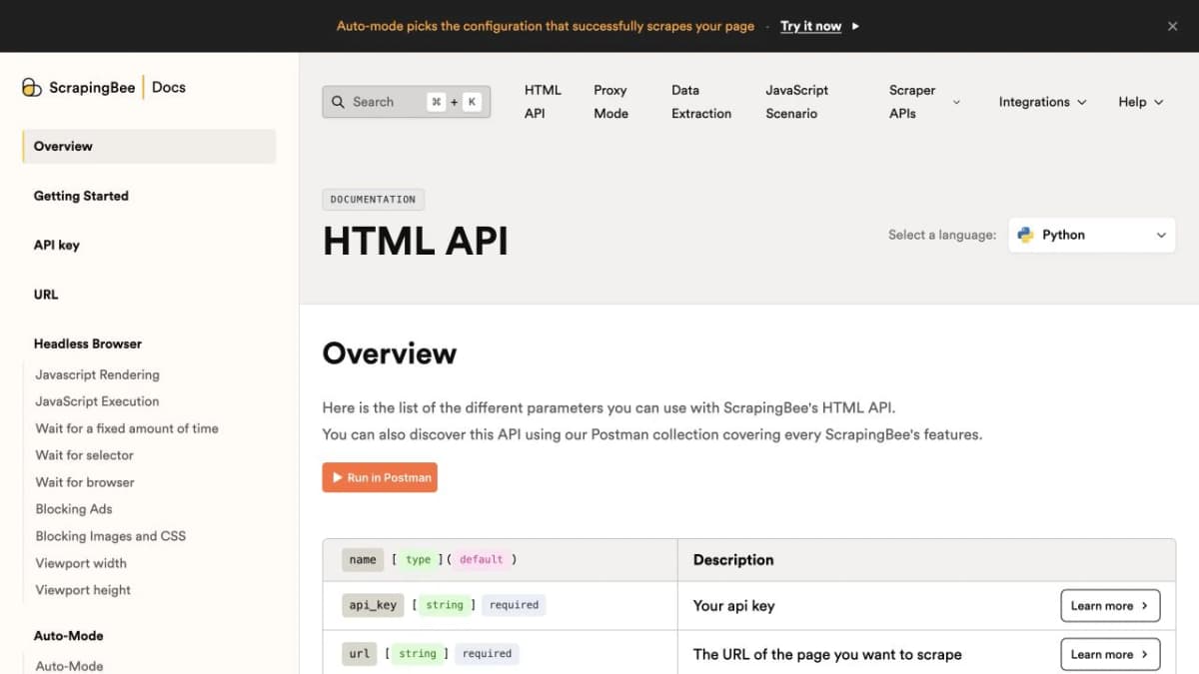
Task: Close the Auto-mode announcement banner
Action: coord(1173,26)
